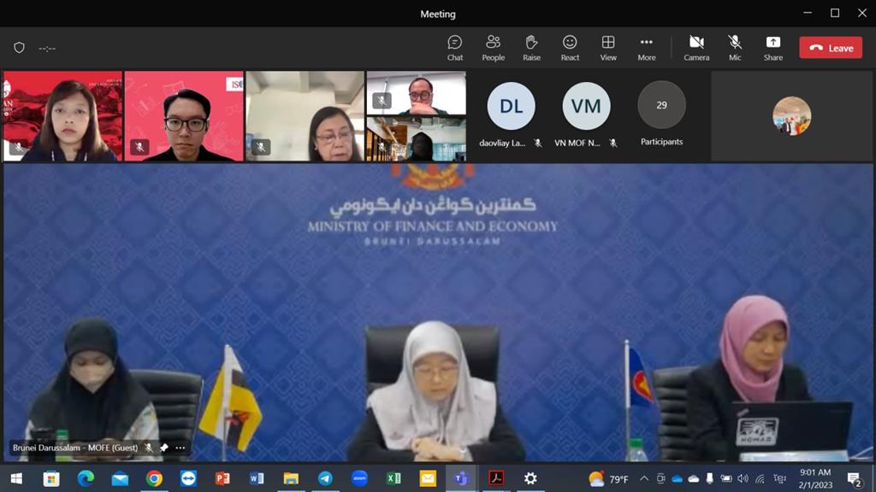
Task: Switch to Word on the taskbar
Action: pyautogui.click(x=257, y=478)
